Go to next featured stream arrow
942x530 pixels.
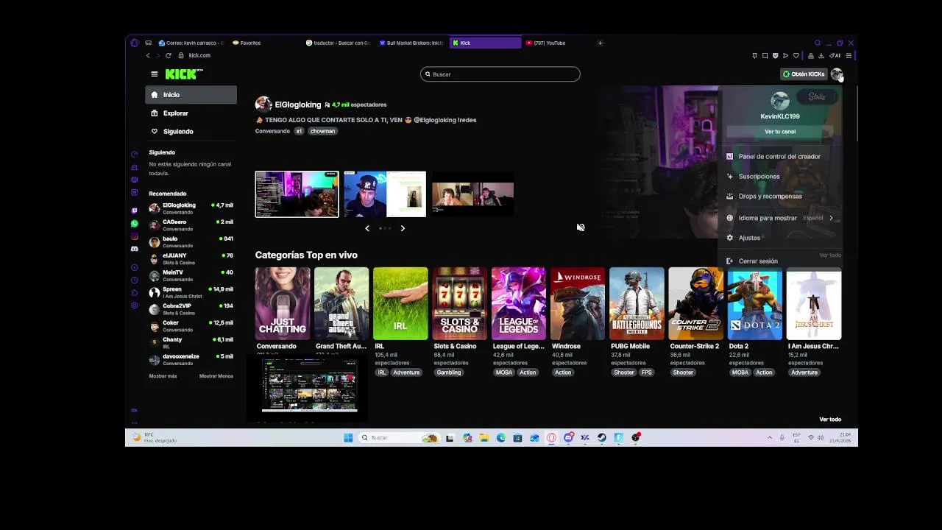tap(403, 228)
